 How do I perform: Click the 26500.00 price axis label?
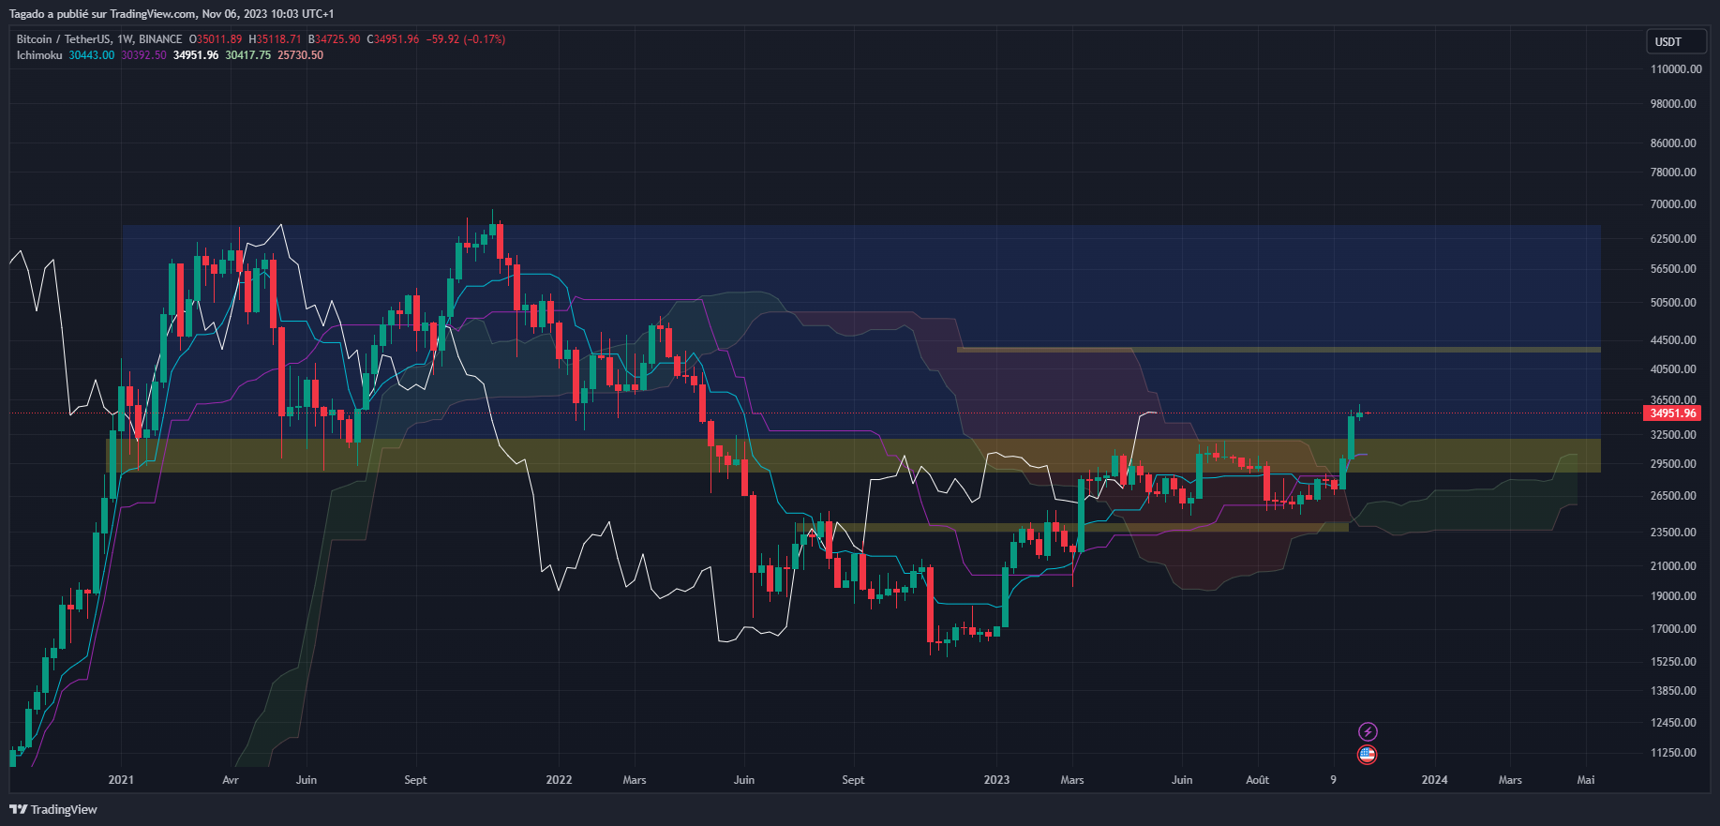pos(1673,496)
